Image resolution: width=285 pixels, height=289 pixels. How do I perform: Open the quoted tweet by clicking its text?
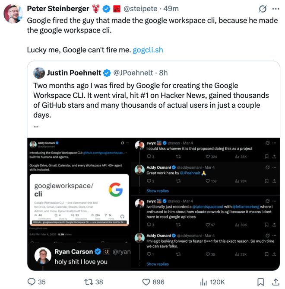tap(151, 100)
